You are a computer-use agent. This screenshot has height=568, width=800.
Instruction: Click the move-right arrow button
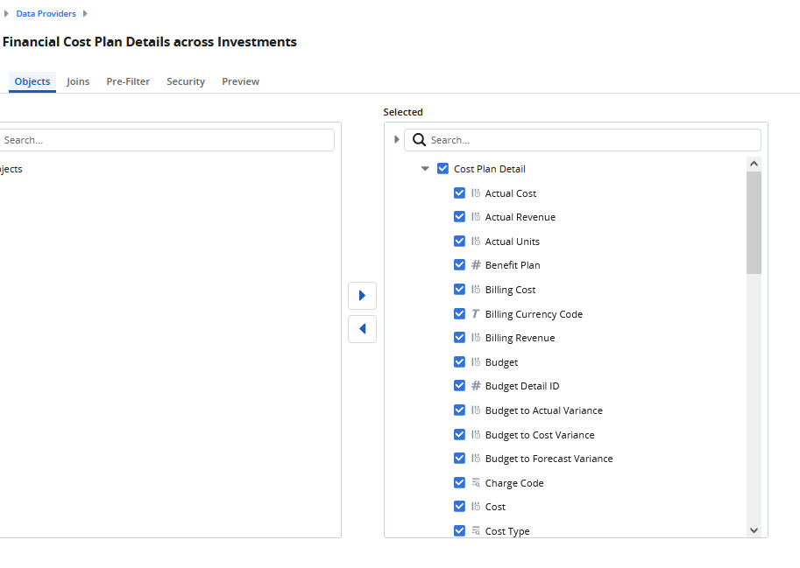[362, 296]
